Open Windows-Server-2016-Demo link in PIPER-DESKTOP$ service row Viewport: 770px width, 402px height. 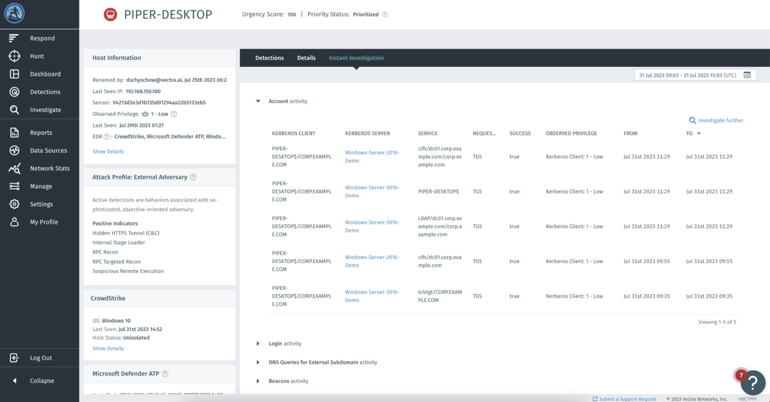(372, 191)
